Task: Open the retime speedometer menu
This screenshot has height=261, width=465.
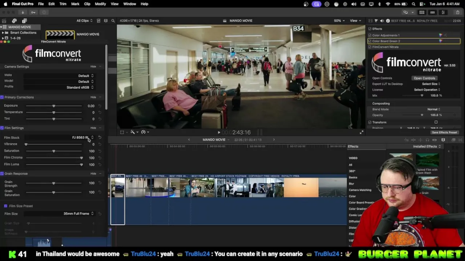Action: coord(145,132)
